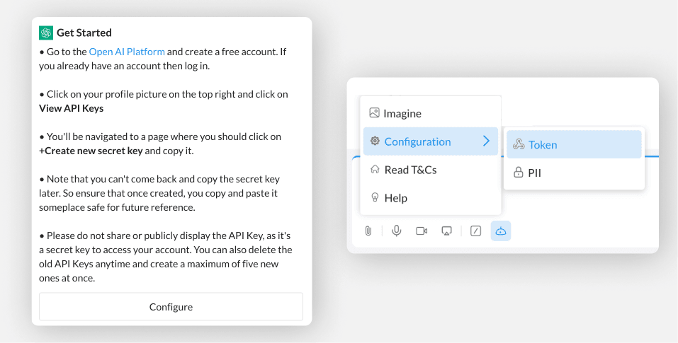This screenshot has height=343, width=678.
Task: Open the Configuration menu item
Action: [x=431, y=141]
